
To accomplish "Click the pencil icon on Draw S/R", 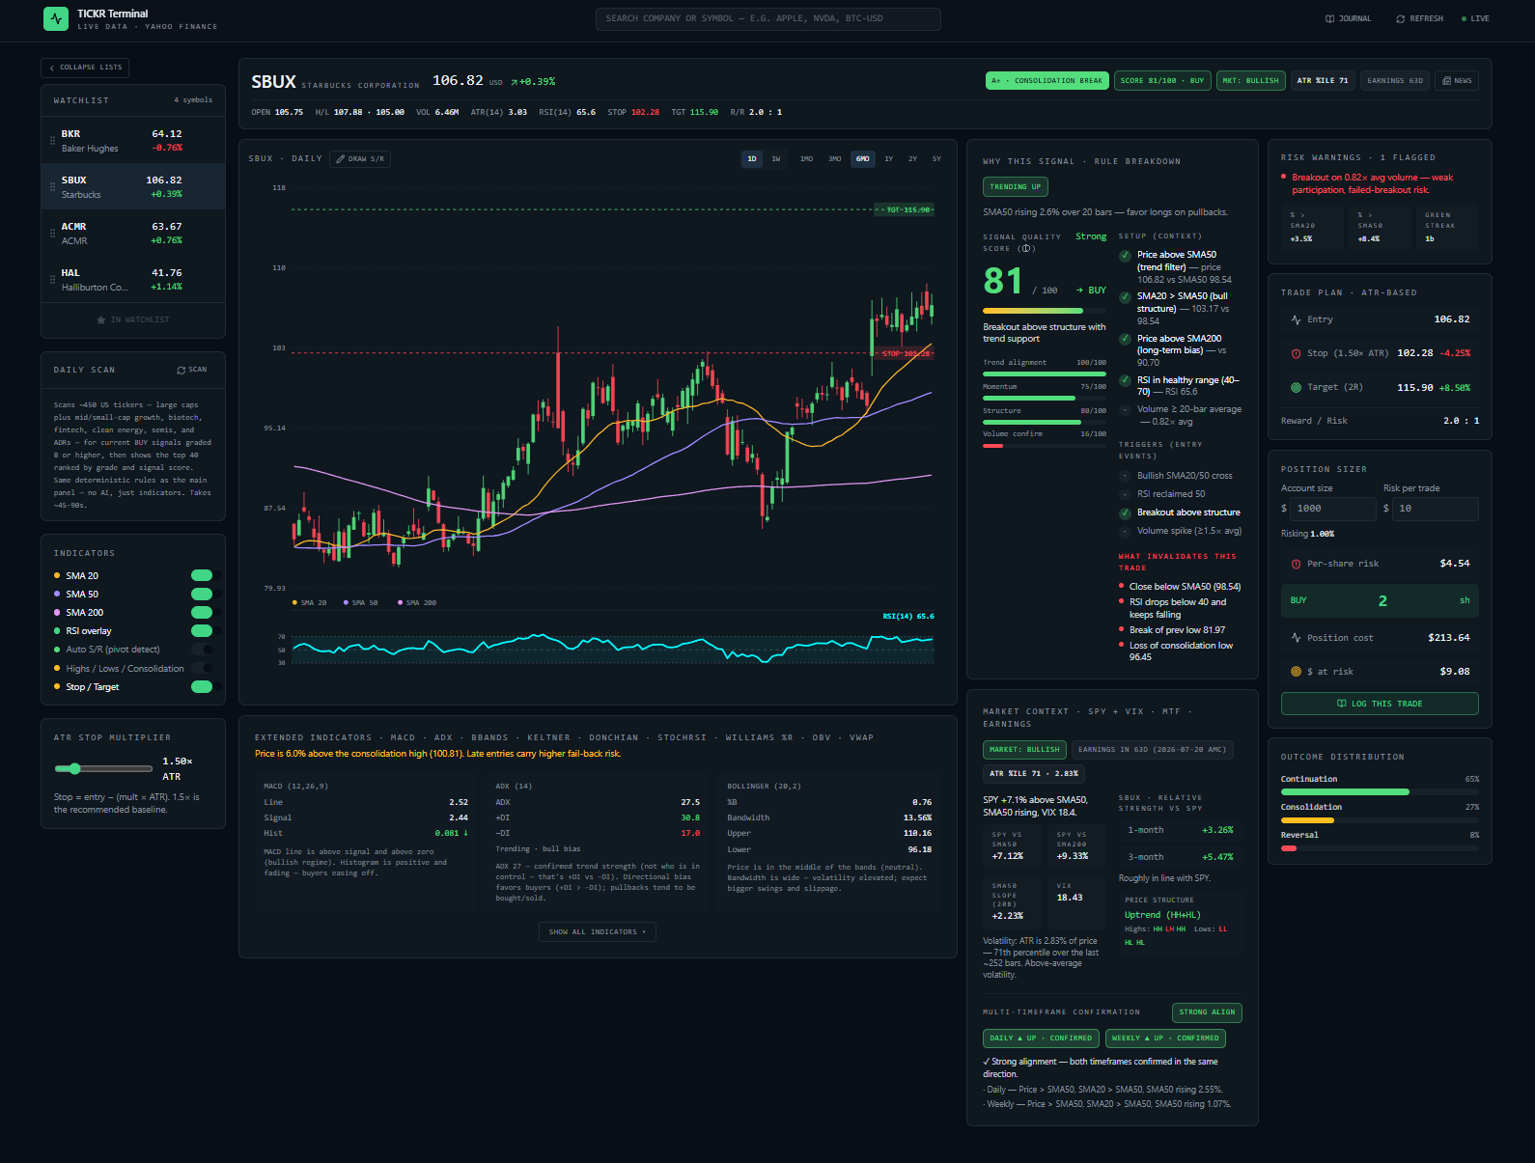I will [340, 158].
